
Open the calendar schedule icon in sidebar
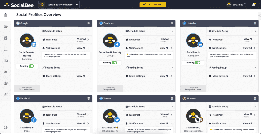coord(6,38)
